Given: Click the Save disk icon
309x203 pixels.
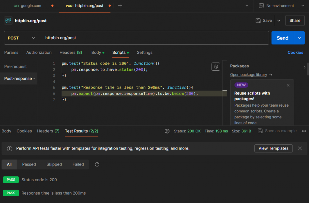Looking at the screenshot, I should (x=258, y=21).
